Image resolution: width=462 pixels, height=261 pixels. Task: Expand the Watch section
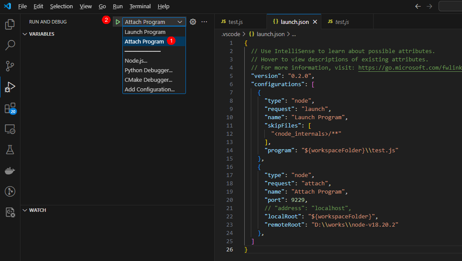pos(37,210)
